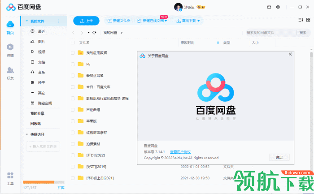Open the 好友 friends icon in sidebar

pos(10,70)
